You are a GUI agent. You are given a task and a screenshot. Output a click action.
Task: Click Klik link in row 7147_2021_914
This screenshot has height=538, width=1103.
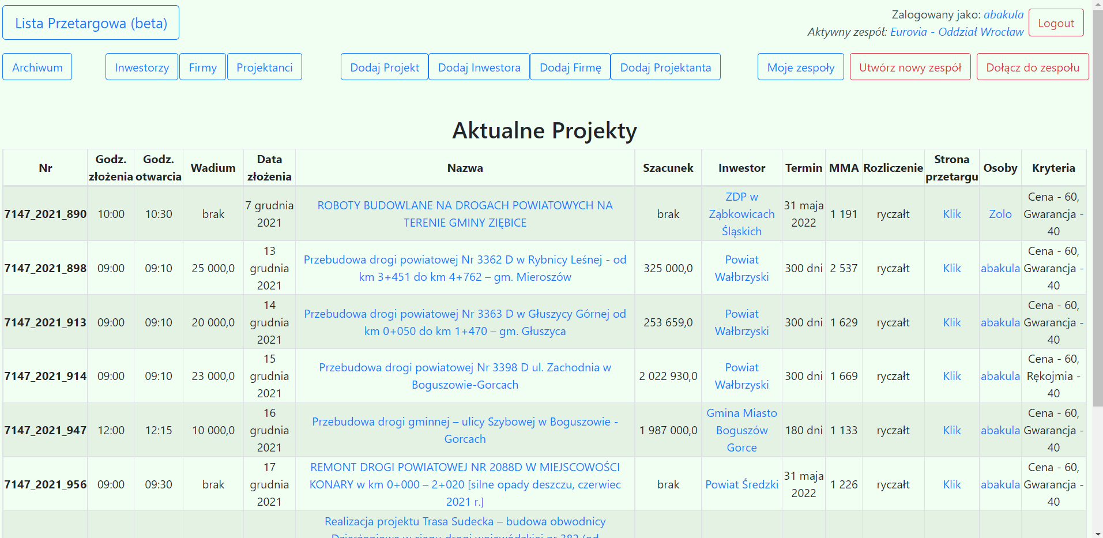[x=951, y=376]
